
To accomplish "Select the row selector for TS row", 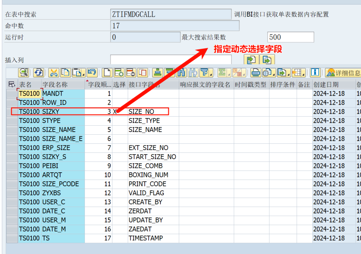I will pyautogui.click(x=12, y=238).
